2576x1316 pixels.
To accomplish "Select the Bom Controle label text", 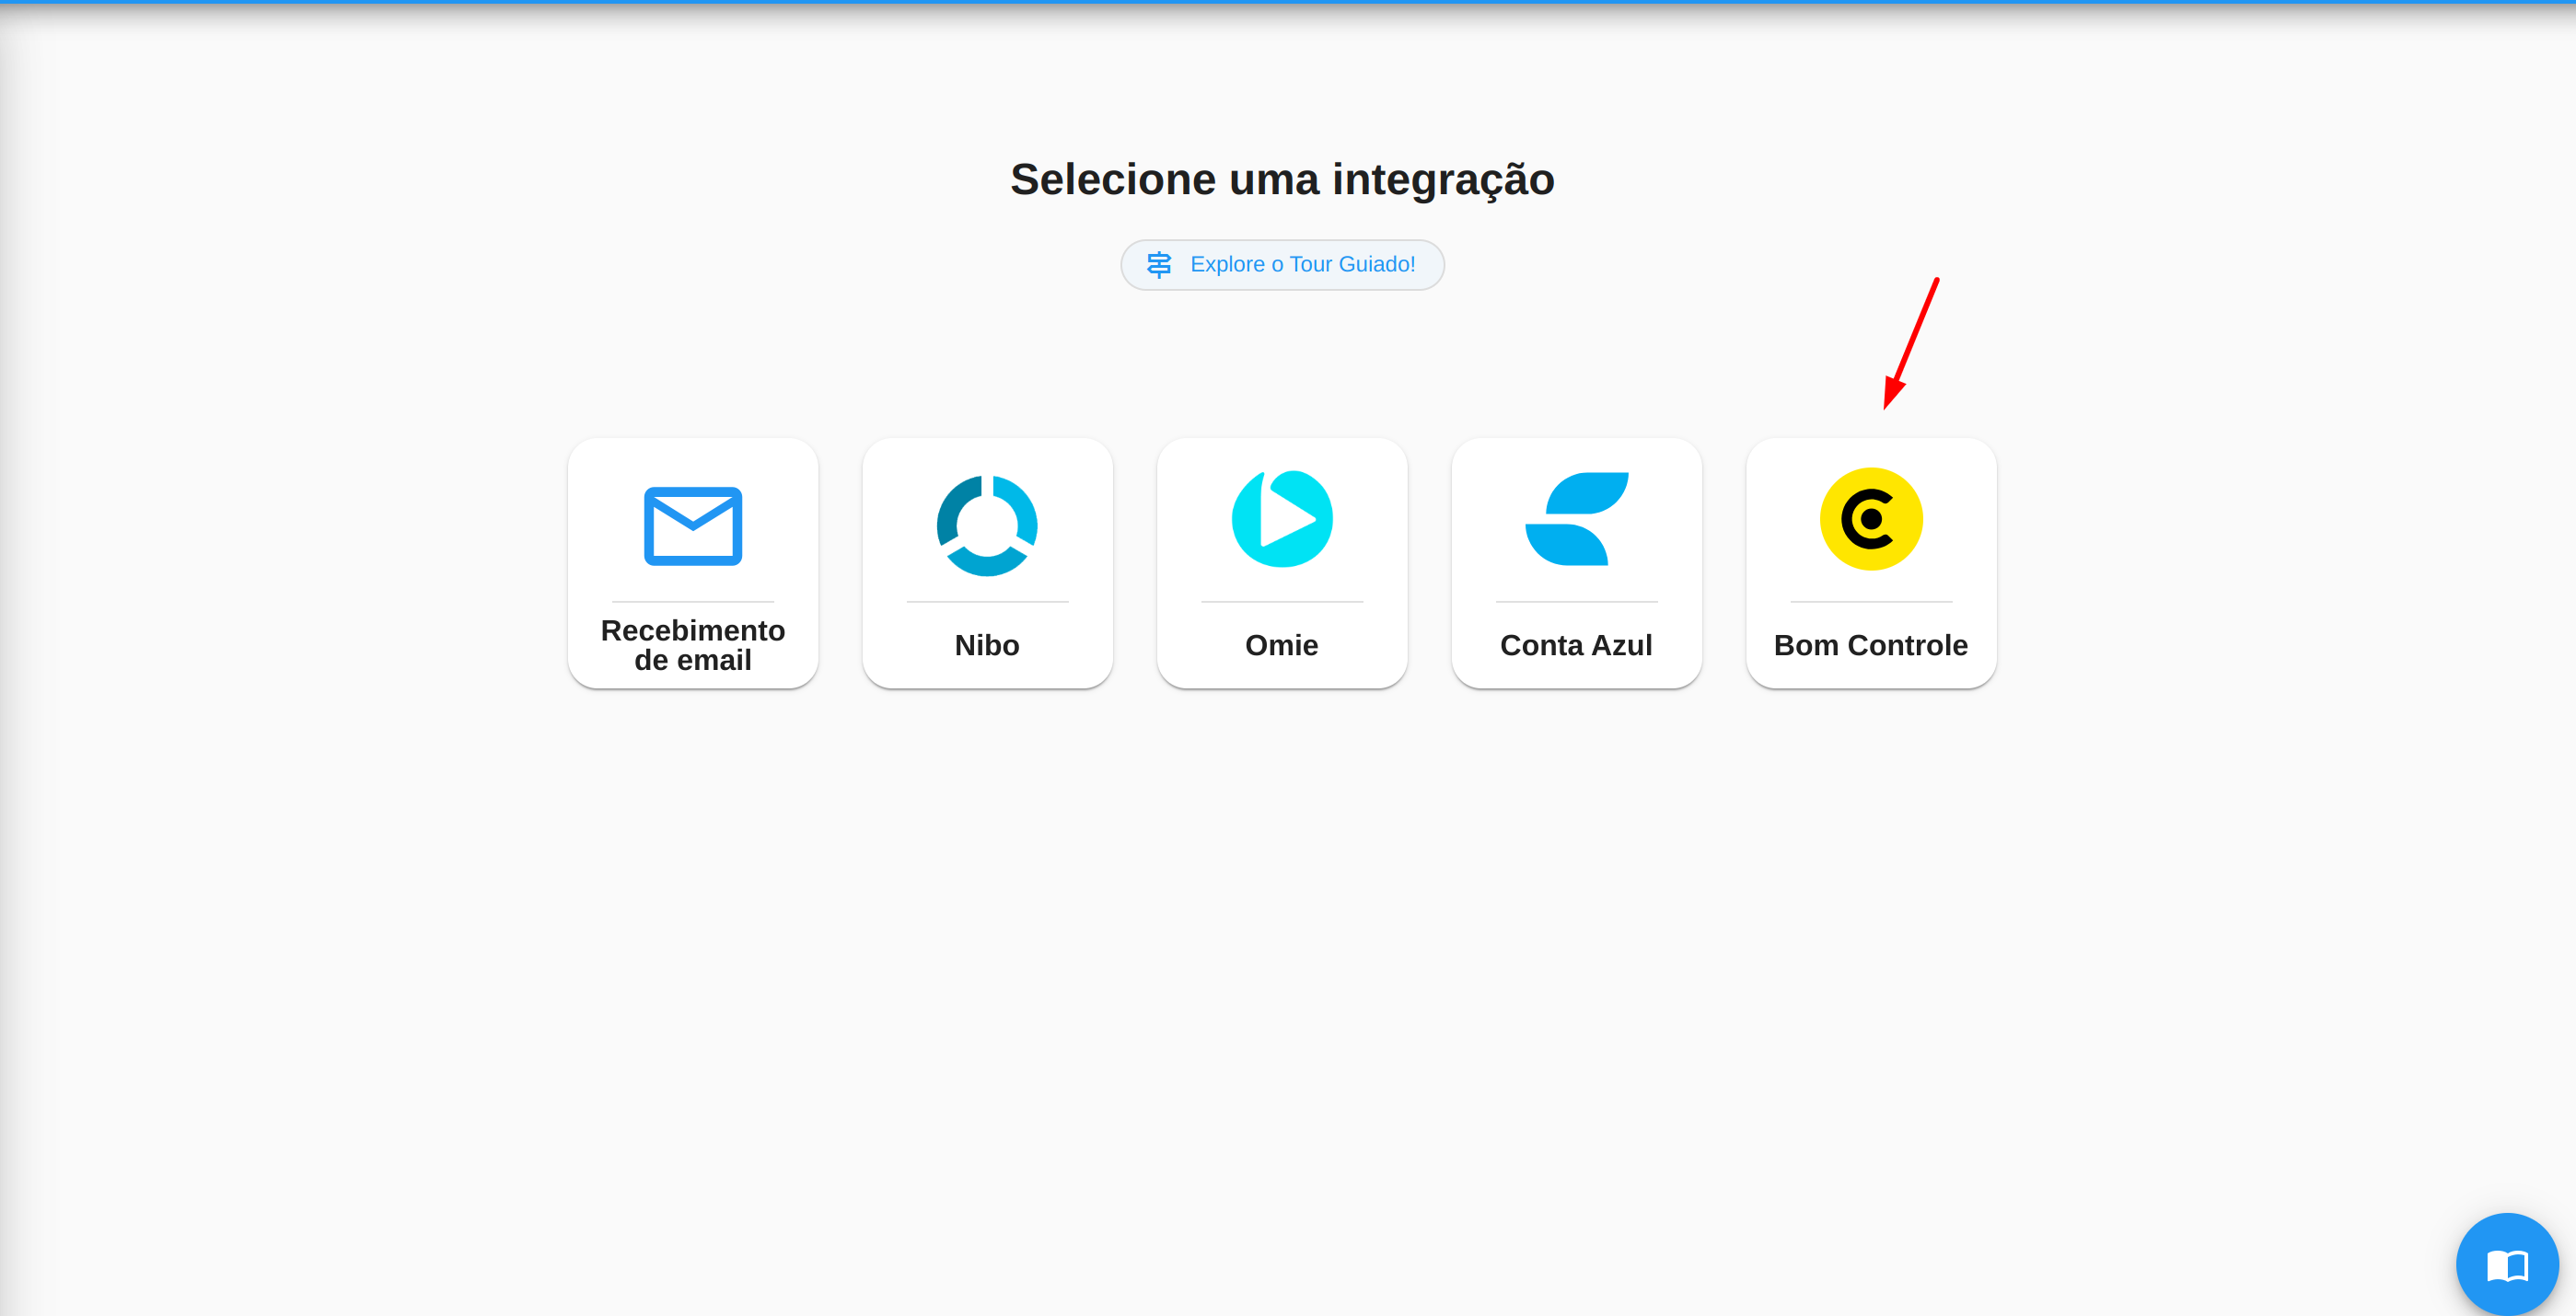I will 1871,645.
